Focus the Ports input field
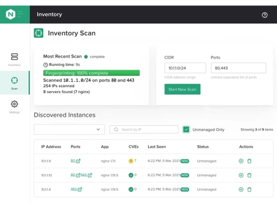 pyautogui.click(x=238, y=68)
